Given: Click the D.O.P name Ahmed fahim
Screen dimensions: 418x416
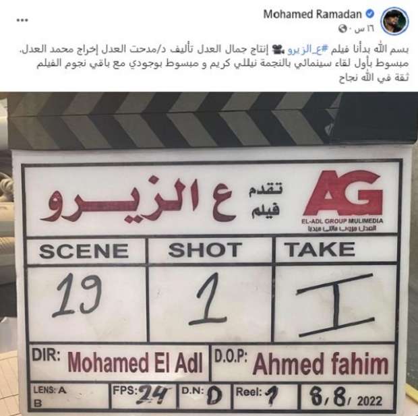Looking at the screenshot, I should click(320, 363).
